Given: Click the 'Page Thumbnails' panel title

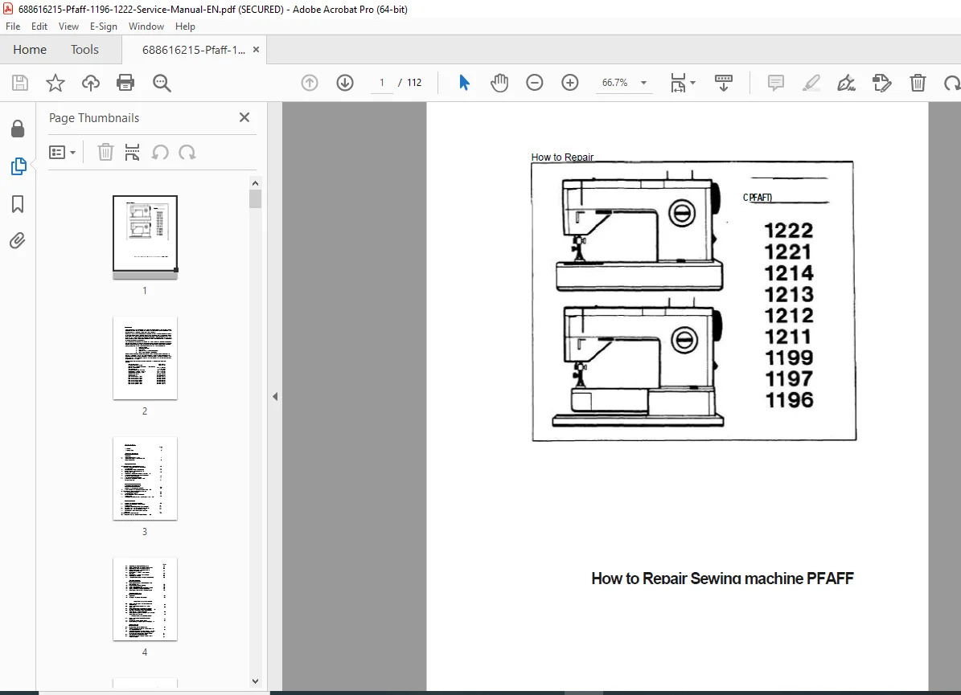Looking at the screenshot, I should 94,117.
